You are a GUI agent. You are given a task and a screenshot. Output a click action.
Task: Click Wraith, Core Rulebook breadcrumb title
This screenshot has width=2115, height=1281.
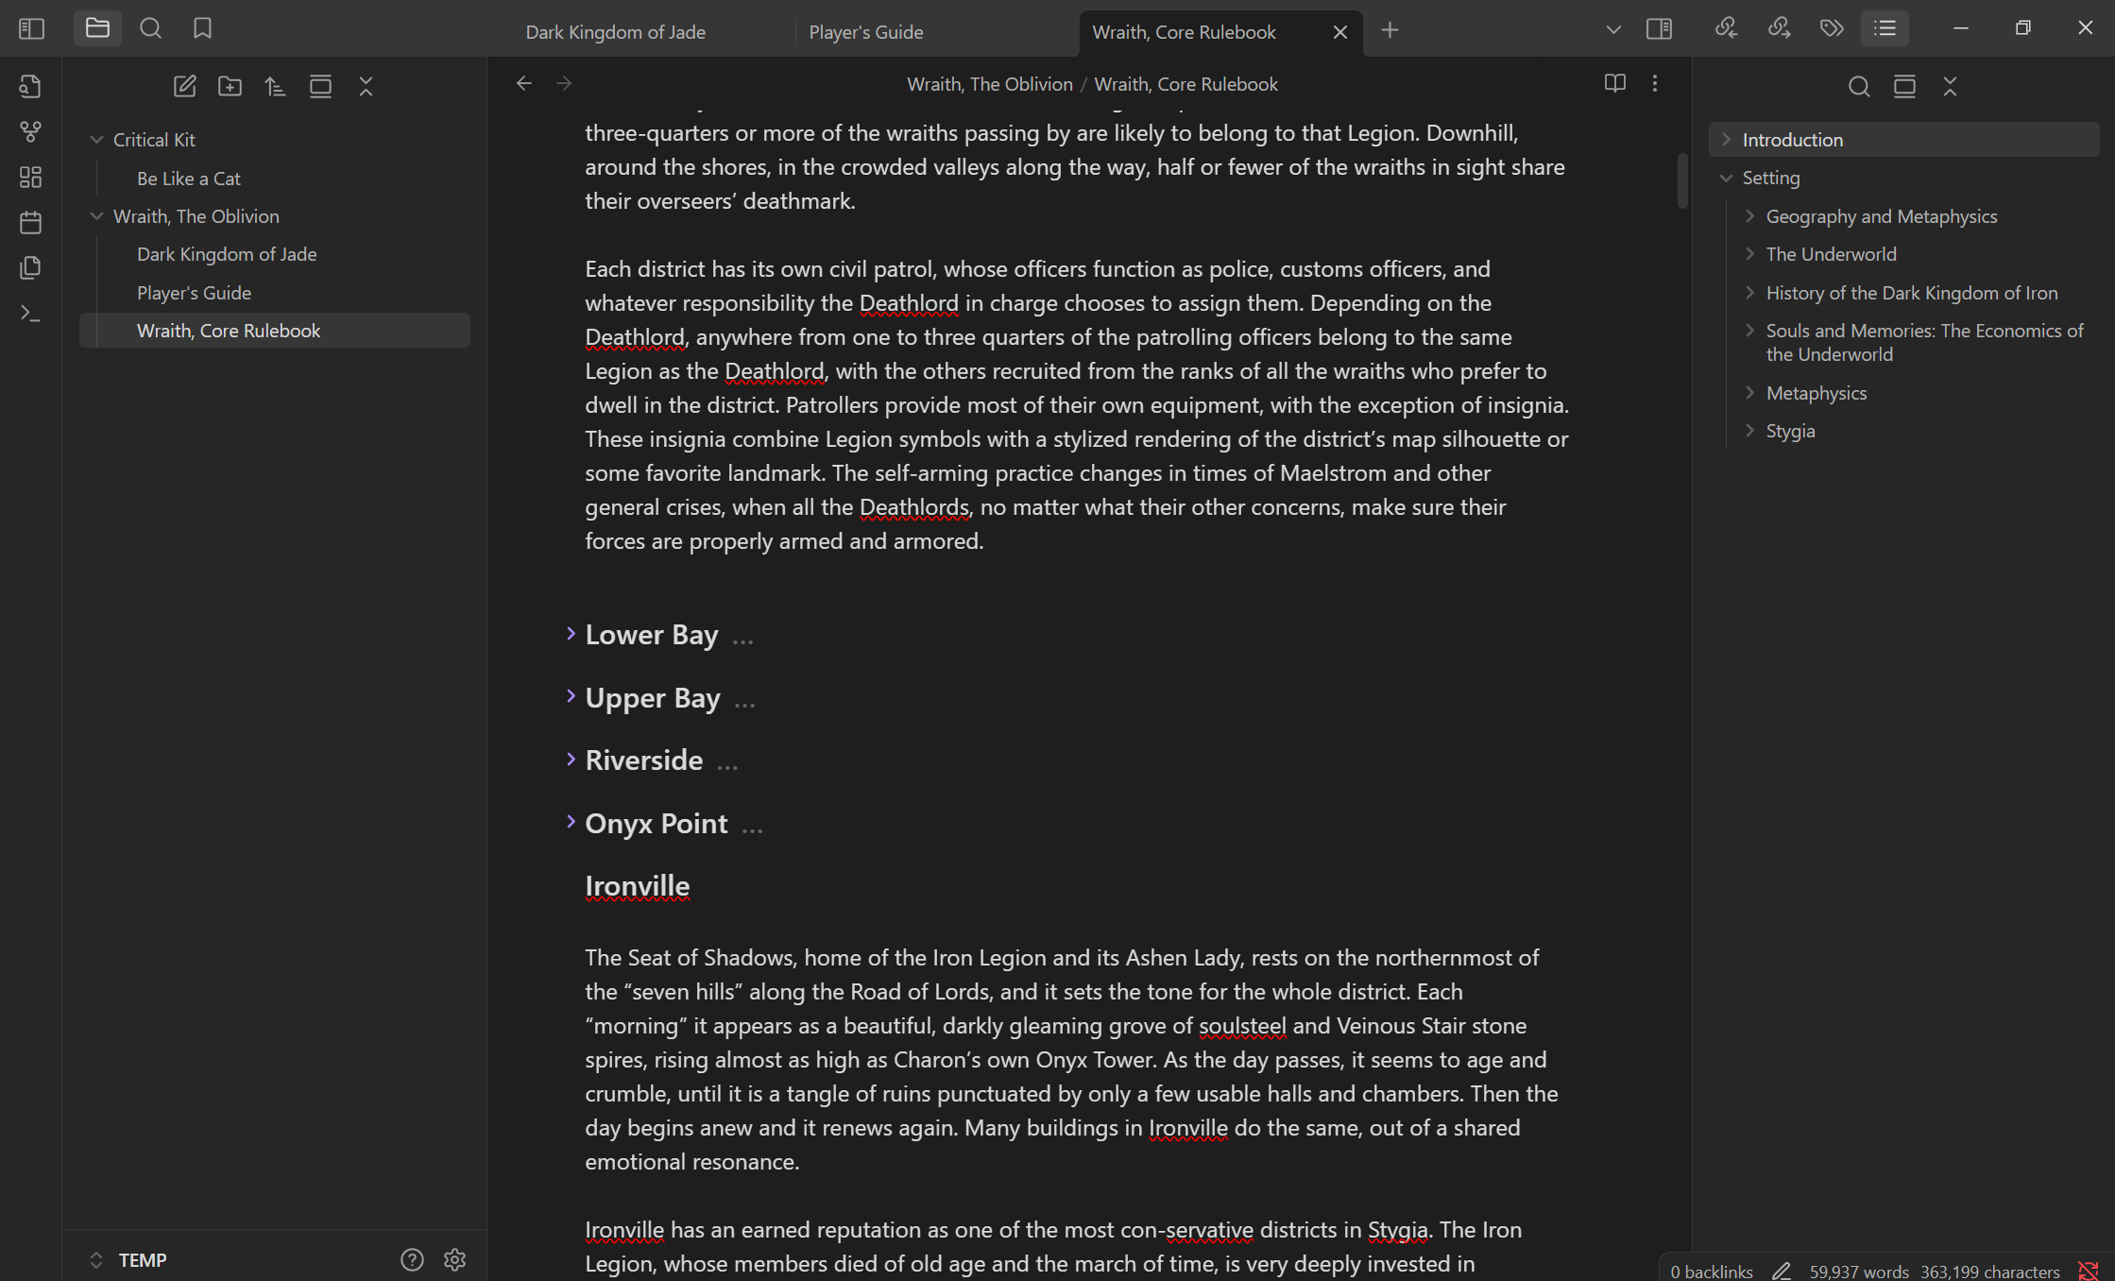pyautogui.click(x=1185, y=84)
